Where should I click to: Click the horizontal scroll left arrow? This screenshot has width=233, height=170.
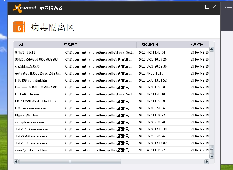(x=16, y=161)
